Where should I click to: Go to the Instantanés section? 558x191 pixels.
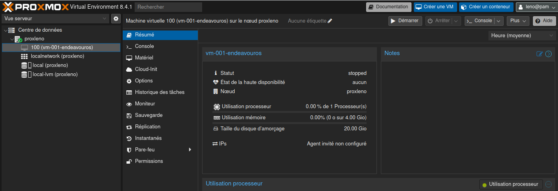[x=148, y=138]
